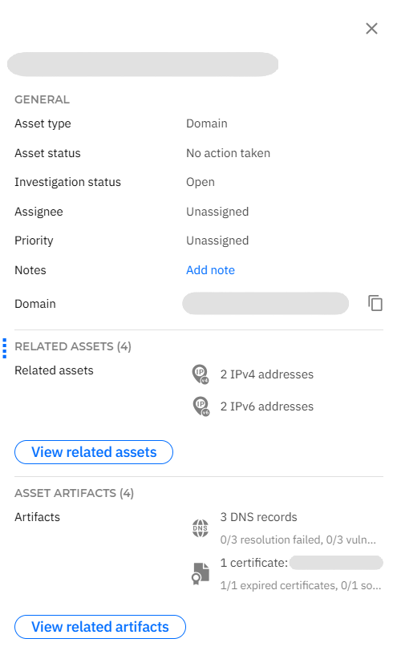Add a note to this asset
393x671 pixels.
tap(210, 270)
